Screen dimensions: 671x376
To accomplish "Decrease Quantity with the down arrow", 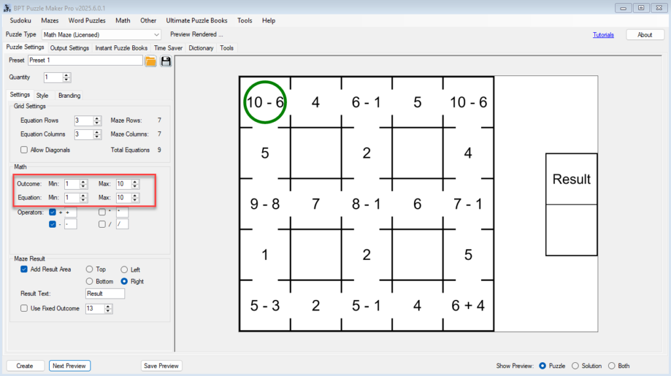I will pos(66,79).
